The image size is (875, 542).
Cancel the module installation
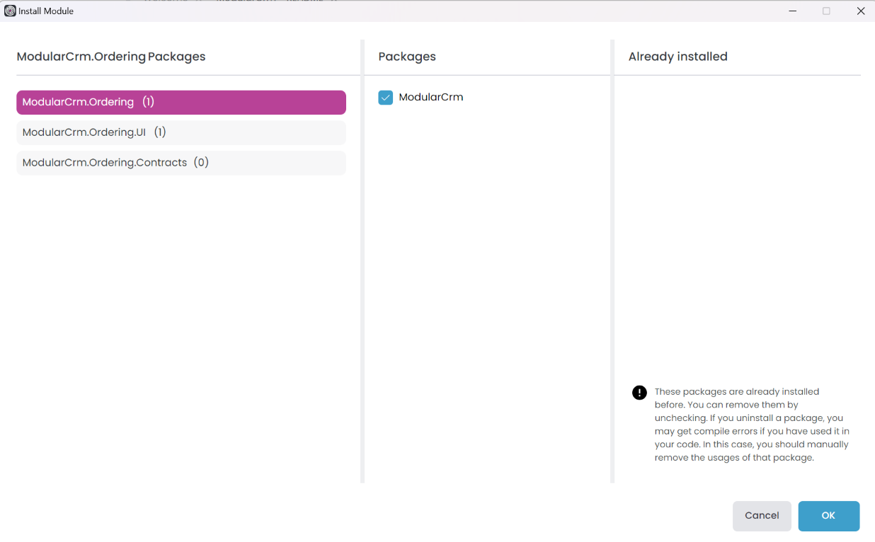[x=762, y=516]
